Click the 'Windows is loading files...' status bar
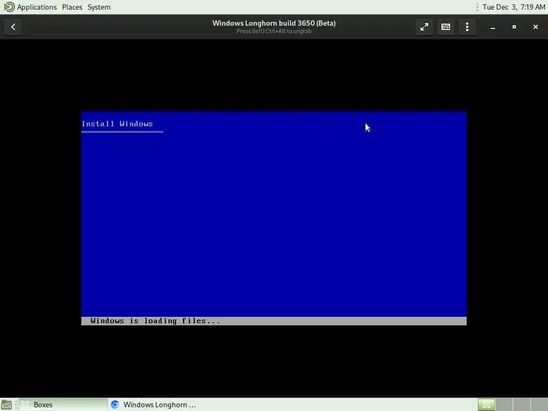 tap(273, 321)
